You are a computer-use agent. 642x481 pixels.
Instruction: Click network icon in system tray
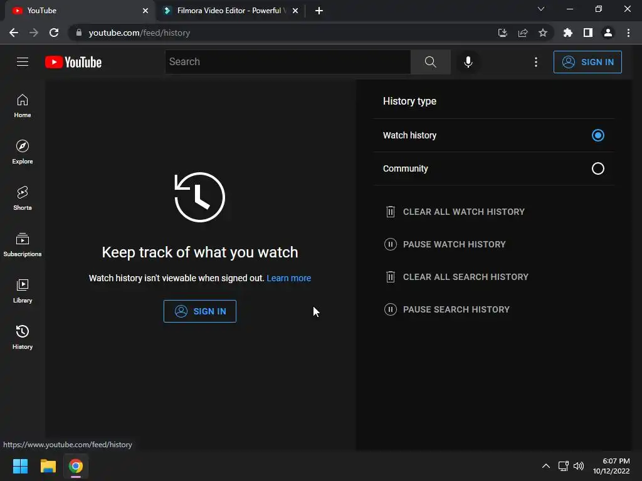564,466
